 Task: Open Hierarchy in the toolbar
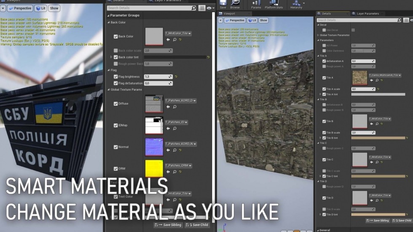point(296,5)
